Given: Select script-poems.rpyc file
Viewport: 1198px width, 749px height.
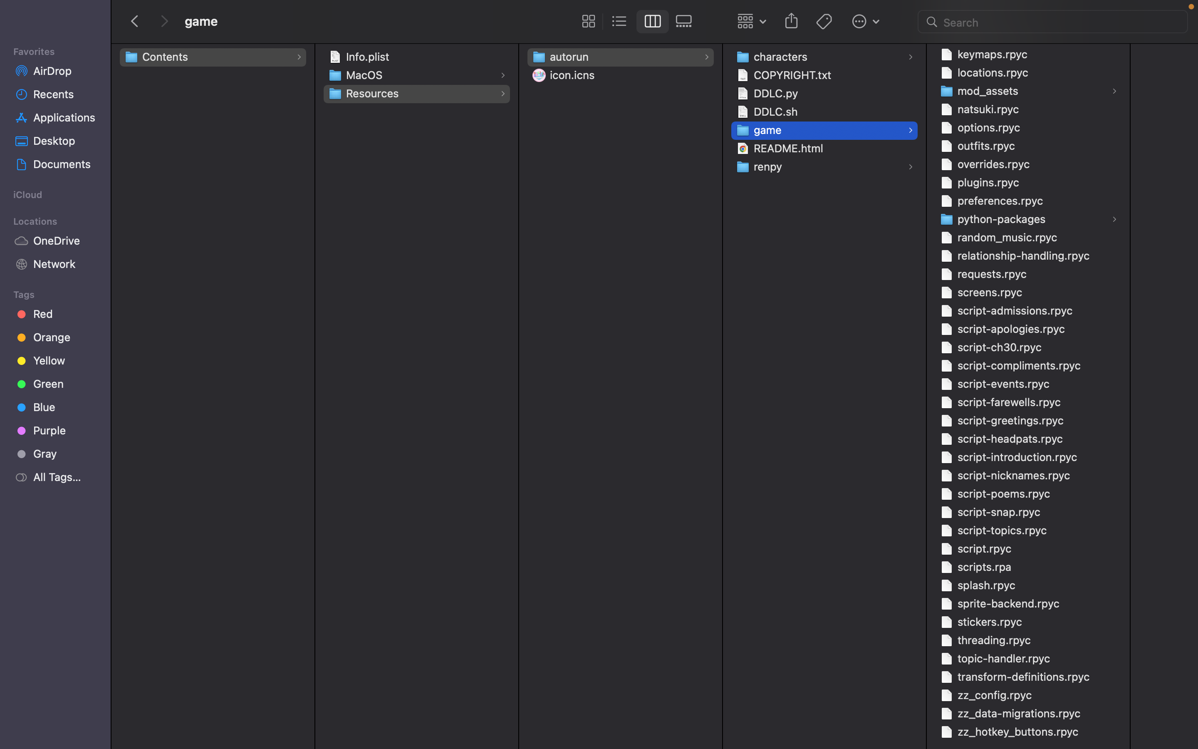Looking at the screenshot, I should click(x=1028, y=494).
